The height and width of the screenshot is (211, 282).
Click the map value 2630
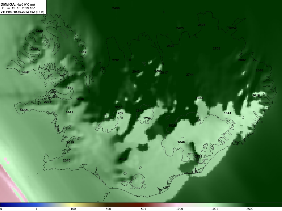[80, 99]
